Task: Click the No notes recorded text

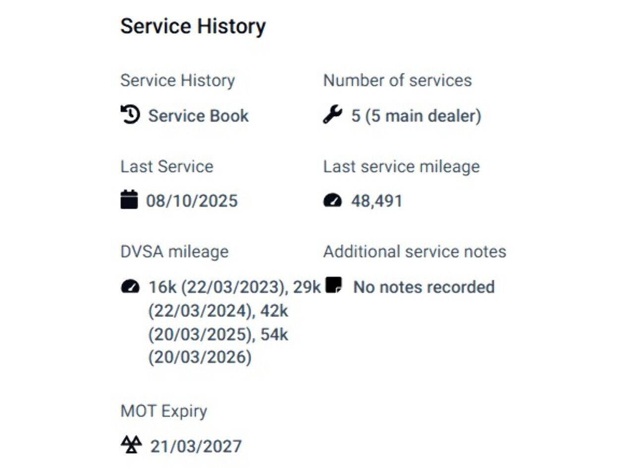Action: click(424, 287)
